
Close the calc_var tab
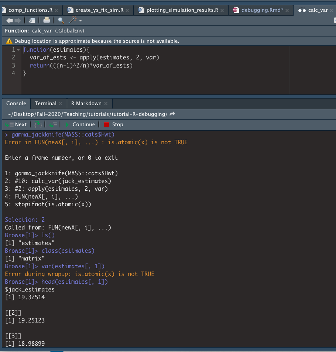tap(332, 11)
